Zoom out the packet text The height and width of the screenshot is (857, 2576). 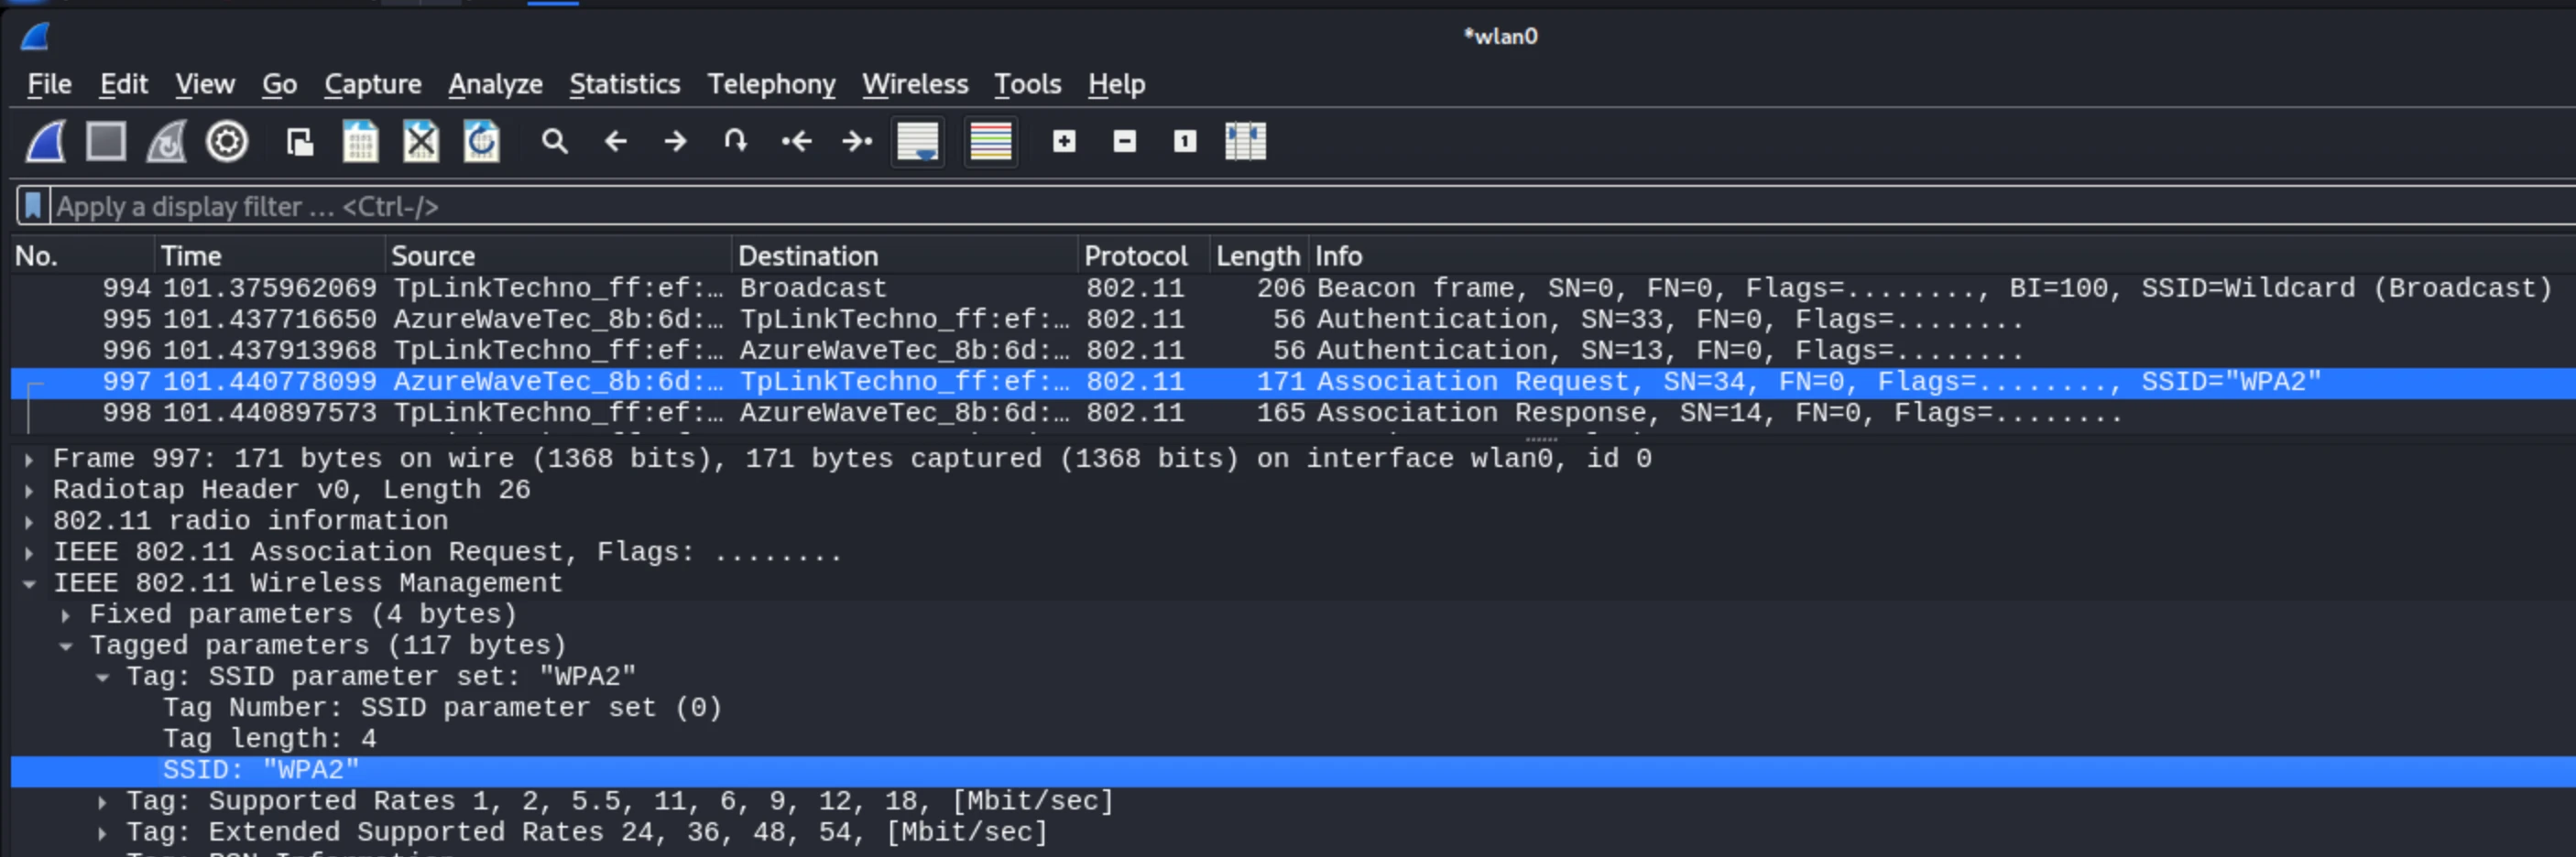pos(1124,141)
